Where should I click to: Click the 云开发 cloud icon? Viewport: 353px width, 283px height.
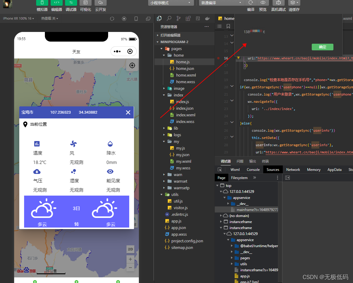pos(100,3)
